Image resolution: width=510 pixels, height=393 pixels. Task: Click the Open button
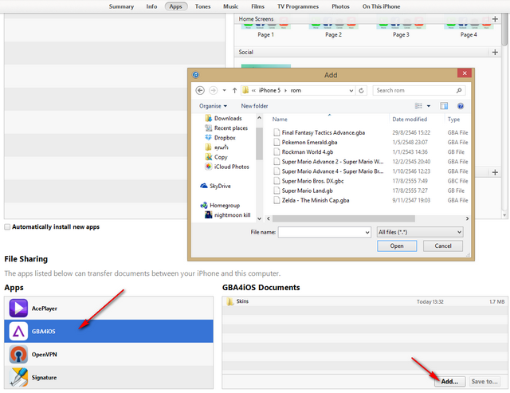click(397, 246)
